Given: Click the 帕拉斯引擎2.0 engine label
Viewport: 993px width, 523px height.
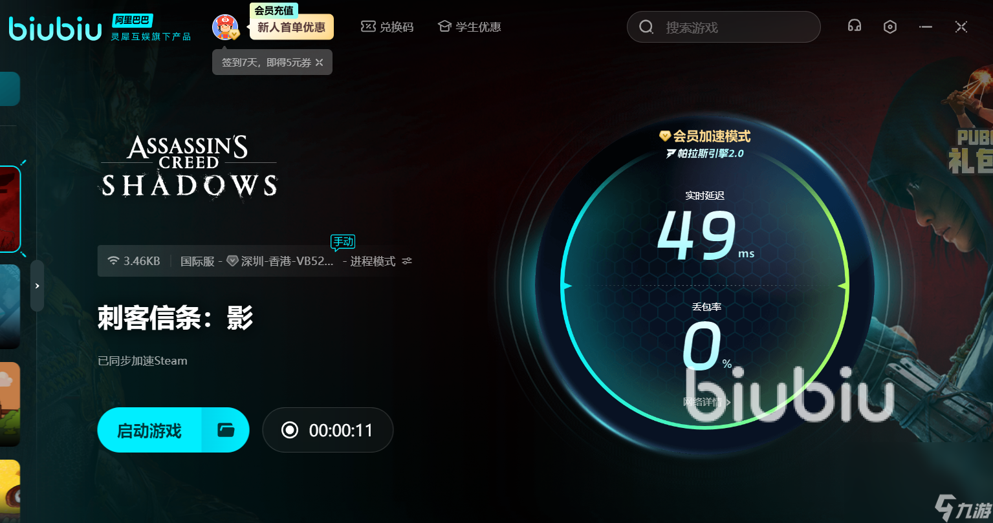Looking at the screenshot, I should click(705, 154).
